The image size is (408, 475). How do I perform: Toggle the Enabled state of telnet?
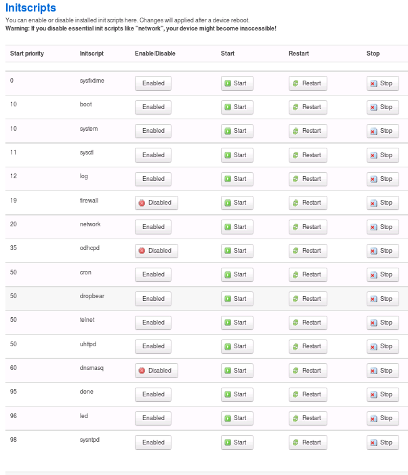click(153, 323)
